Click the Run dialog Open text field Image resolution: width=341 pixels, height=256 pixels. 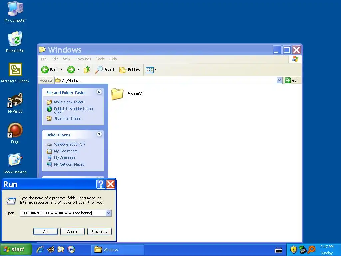(x=63, y=213)
